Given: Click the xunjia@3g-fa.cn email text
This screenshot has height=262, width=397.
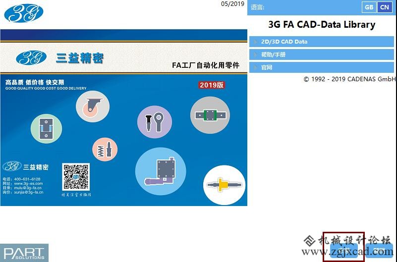Looking at the screenshot, I should (29, 192).
